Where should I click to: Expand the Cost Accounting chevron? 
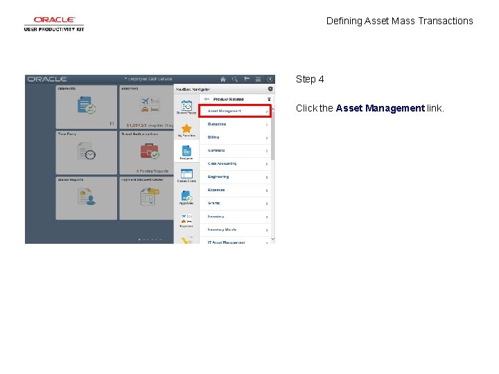pyautogui.click(x=267, y=164)
